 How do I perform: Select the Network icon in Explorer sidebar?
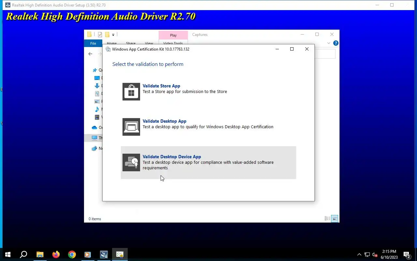[x=94, y=148]
